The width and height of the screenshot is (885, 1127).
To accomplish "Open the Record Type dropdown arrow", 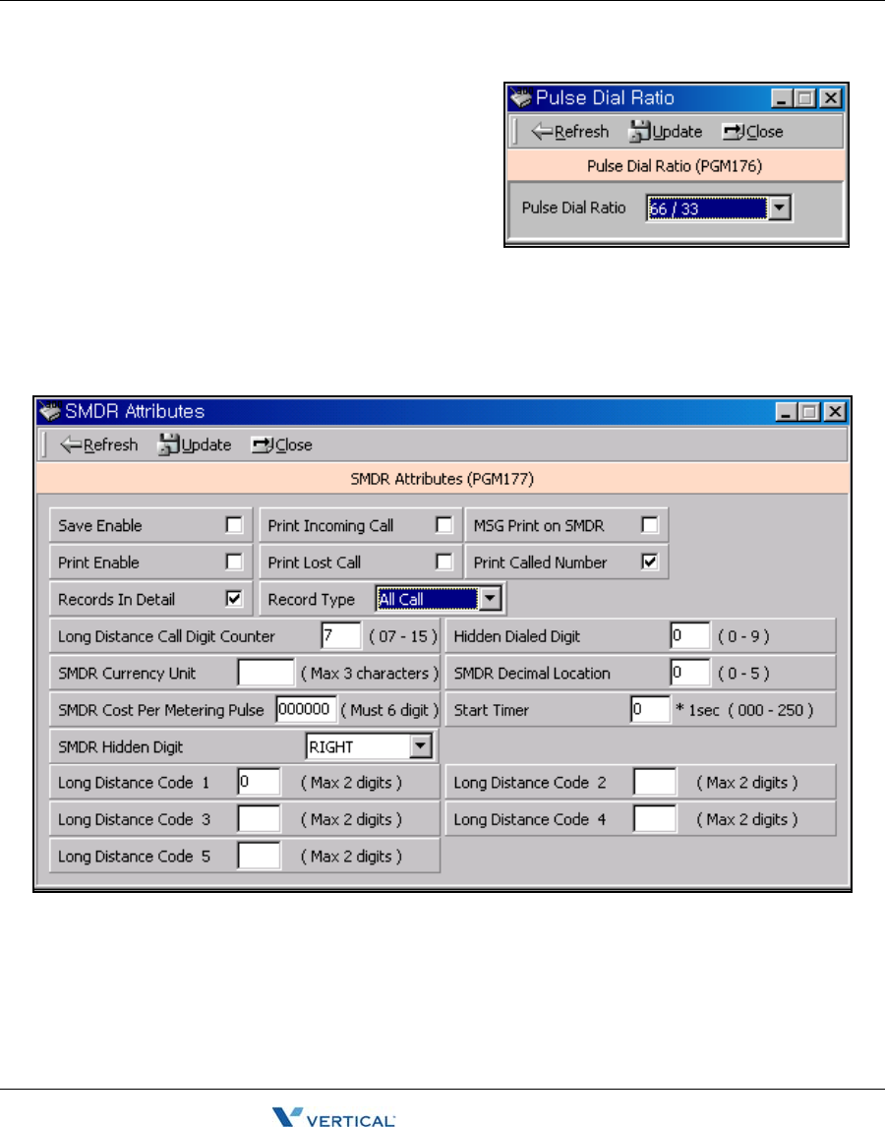I will (490, 599).
